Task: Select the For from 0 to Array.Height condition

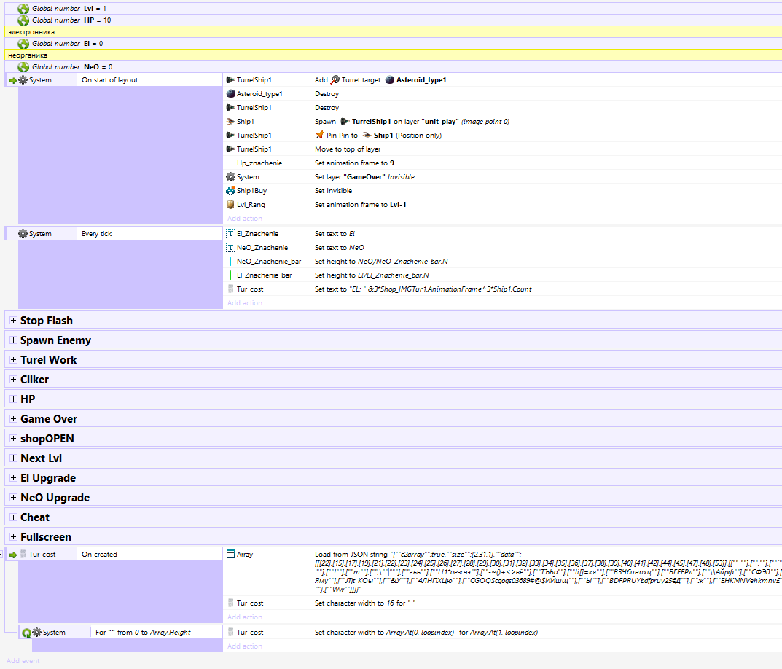Action: [x=157, y=632]
